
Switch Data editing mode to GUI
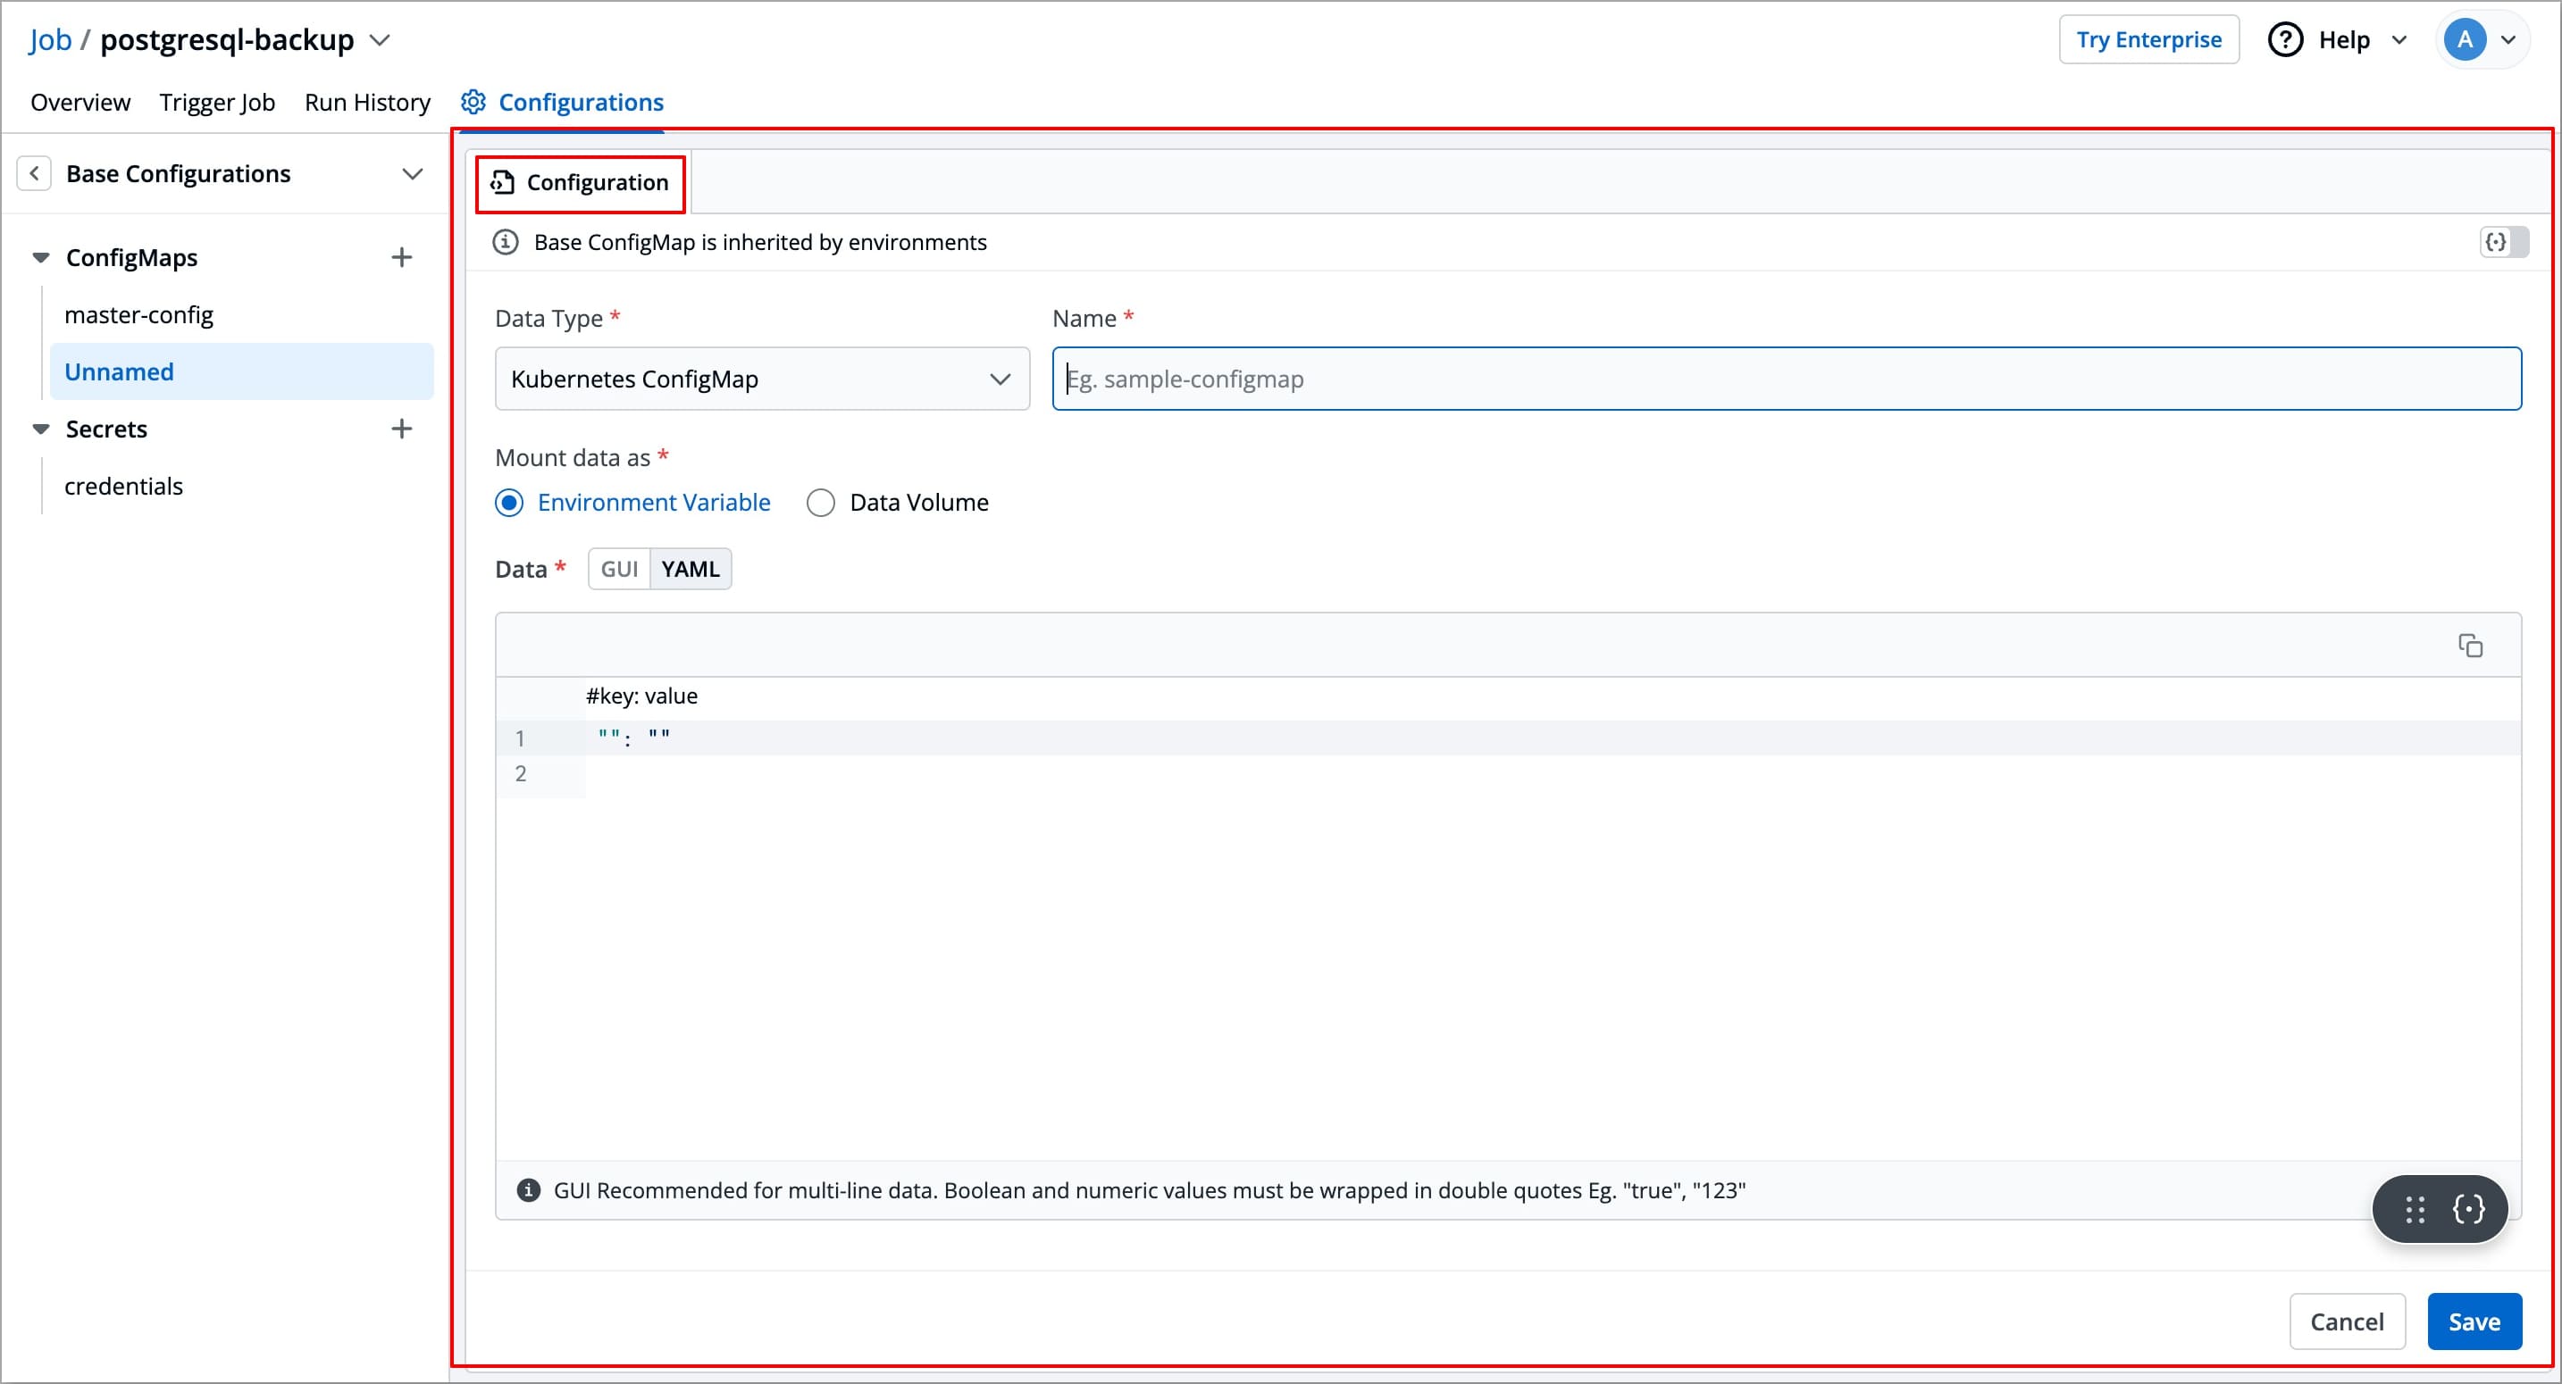(x=619, y=568)
